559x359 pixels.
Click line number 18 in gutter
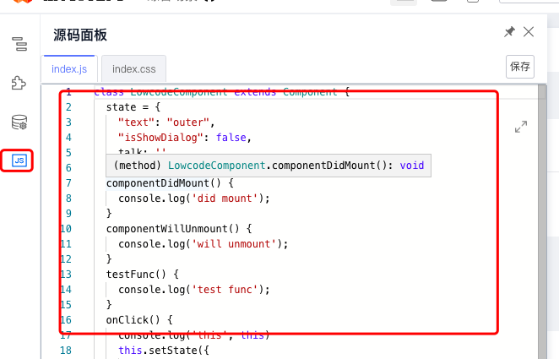point(66,351)
